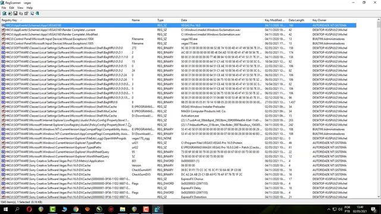The image size is (381, 214).
Task: Click the RegScanner taskbar icon
Action: tap(157, 209)
